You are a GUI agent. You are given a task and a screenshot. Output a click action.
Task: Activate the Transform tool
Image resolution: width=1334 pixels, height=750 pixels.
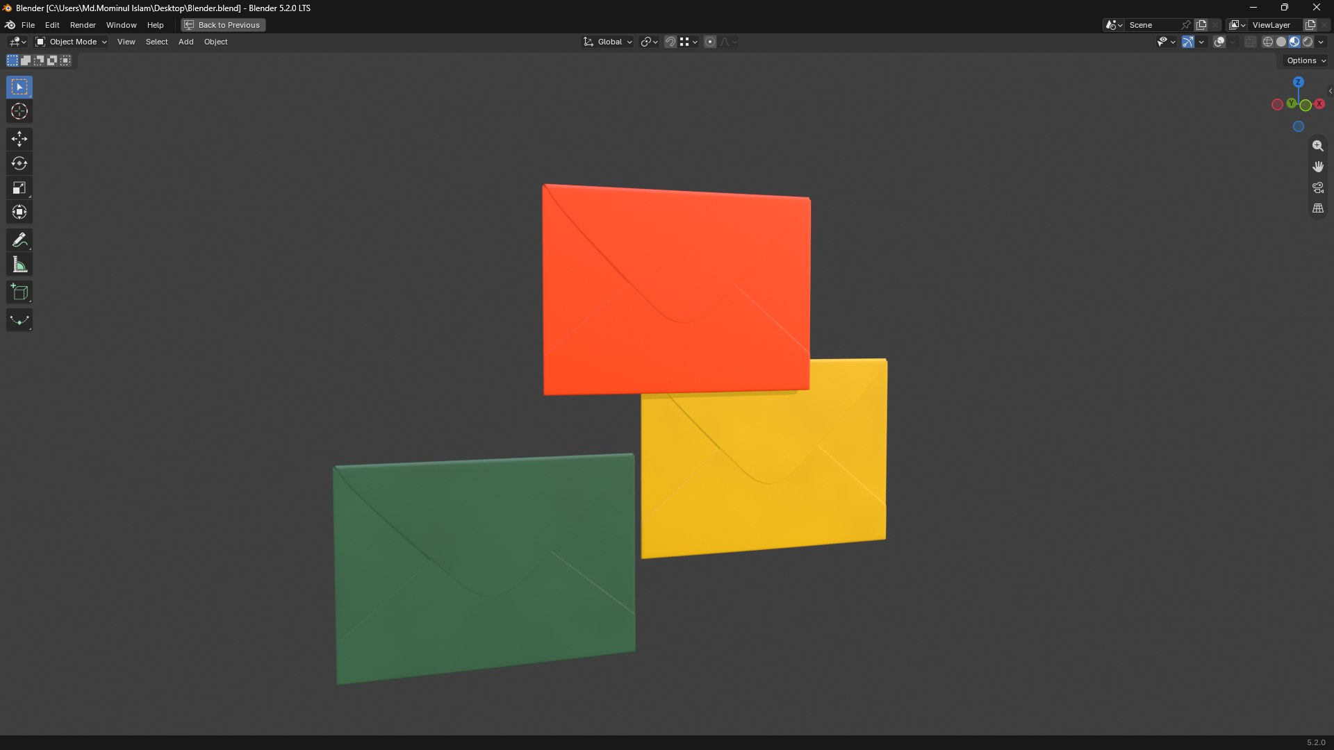coord(19,212)
